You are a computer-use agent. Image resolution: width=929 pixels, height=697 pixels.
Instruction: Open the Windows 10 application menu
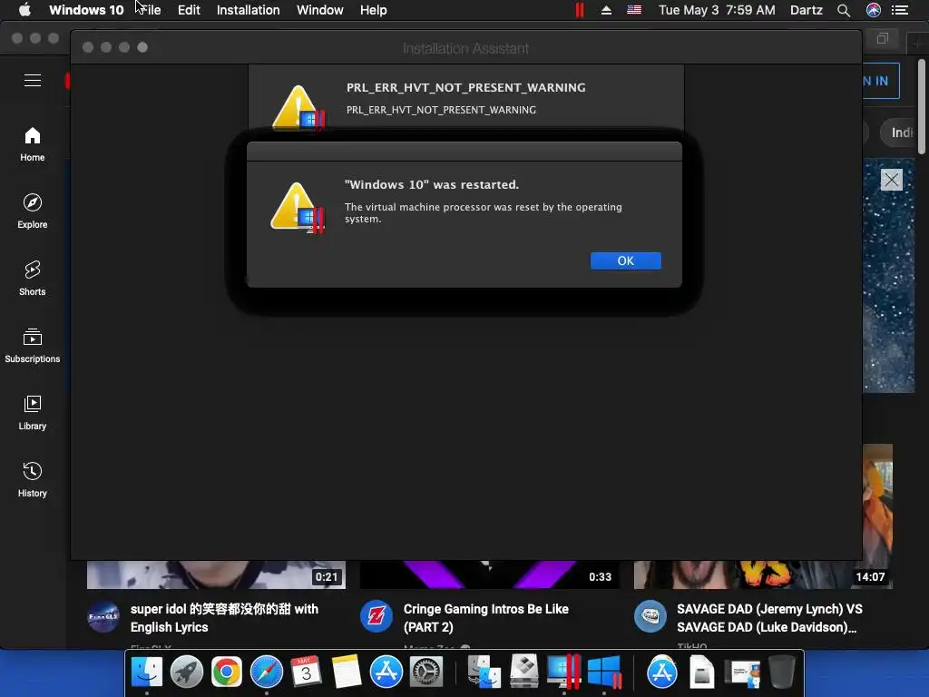point(86,10)
